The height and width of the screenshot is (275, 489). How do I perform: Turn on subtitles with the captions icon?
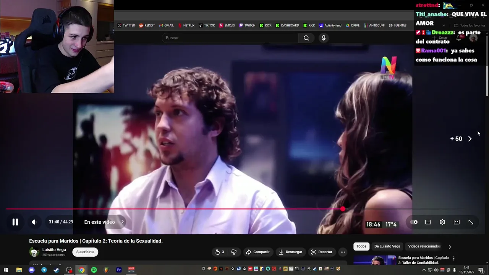pyautogui.click(x=428, y=222)
